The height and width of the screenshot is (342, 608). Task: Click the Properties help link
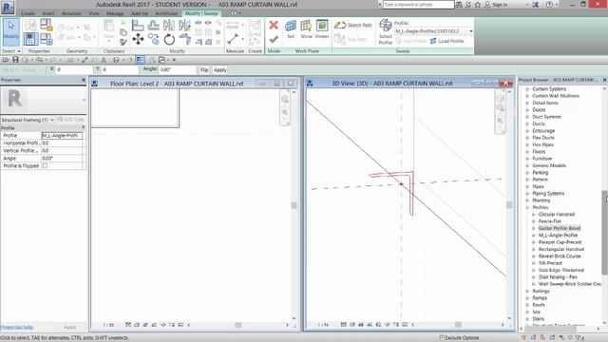[x=17, y=327]
